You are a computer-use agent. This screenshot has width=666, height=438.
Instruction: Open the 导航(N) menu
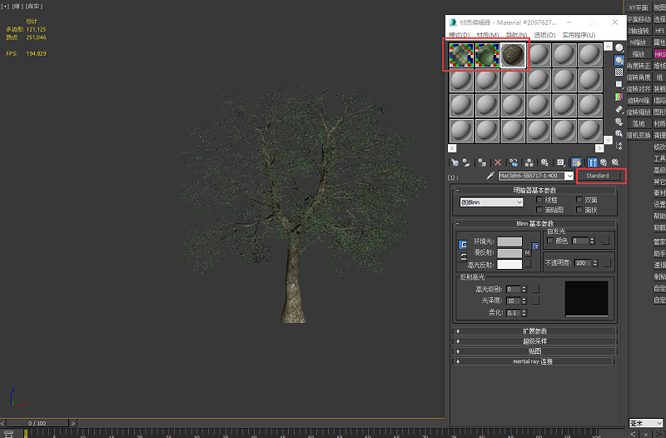click(x=516, y=35)
